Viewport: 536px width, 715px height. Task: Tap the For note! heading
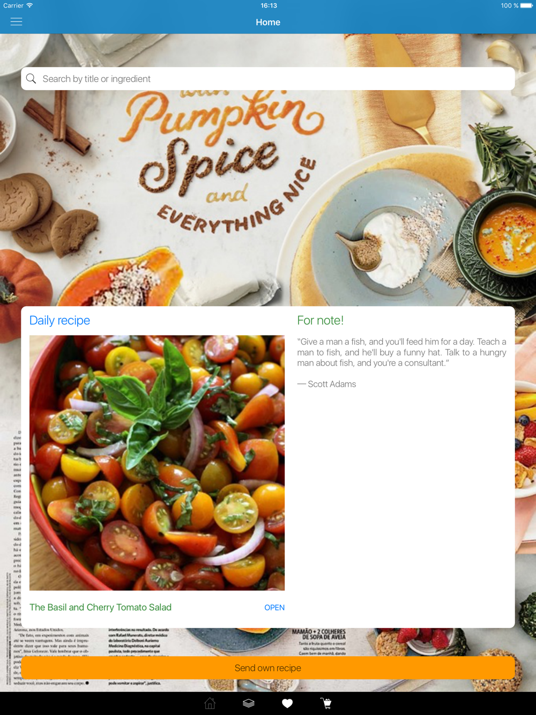[321, 321]
